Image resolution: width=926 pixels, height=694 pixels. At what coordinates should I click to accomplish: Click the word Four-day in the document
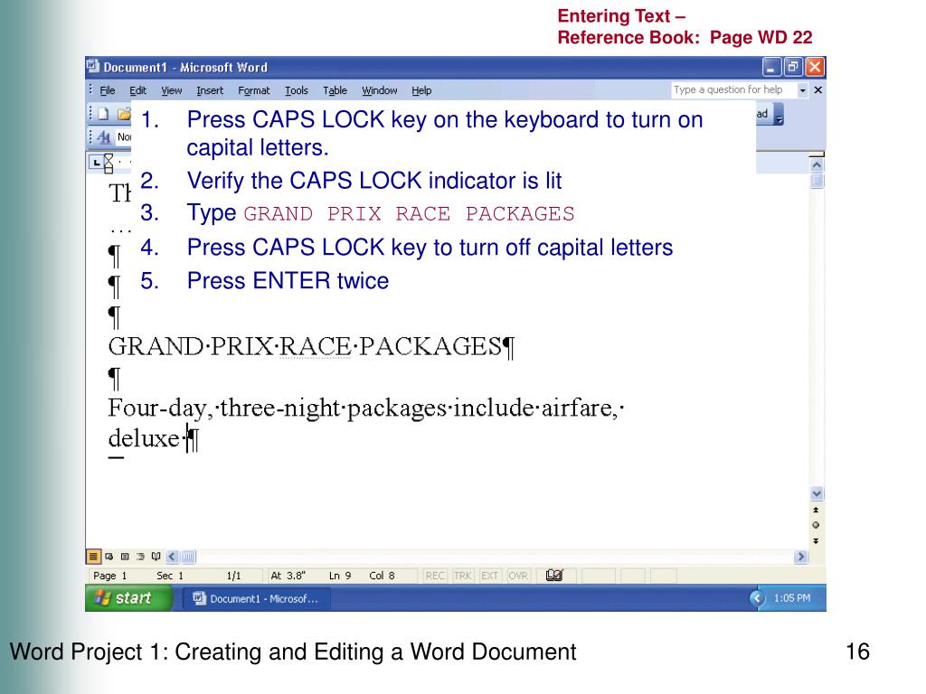coord(157,408)
